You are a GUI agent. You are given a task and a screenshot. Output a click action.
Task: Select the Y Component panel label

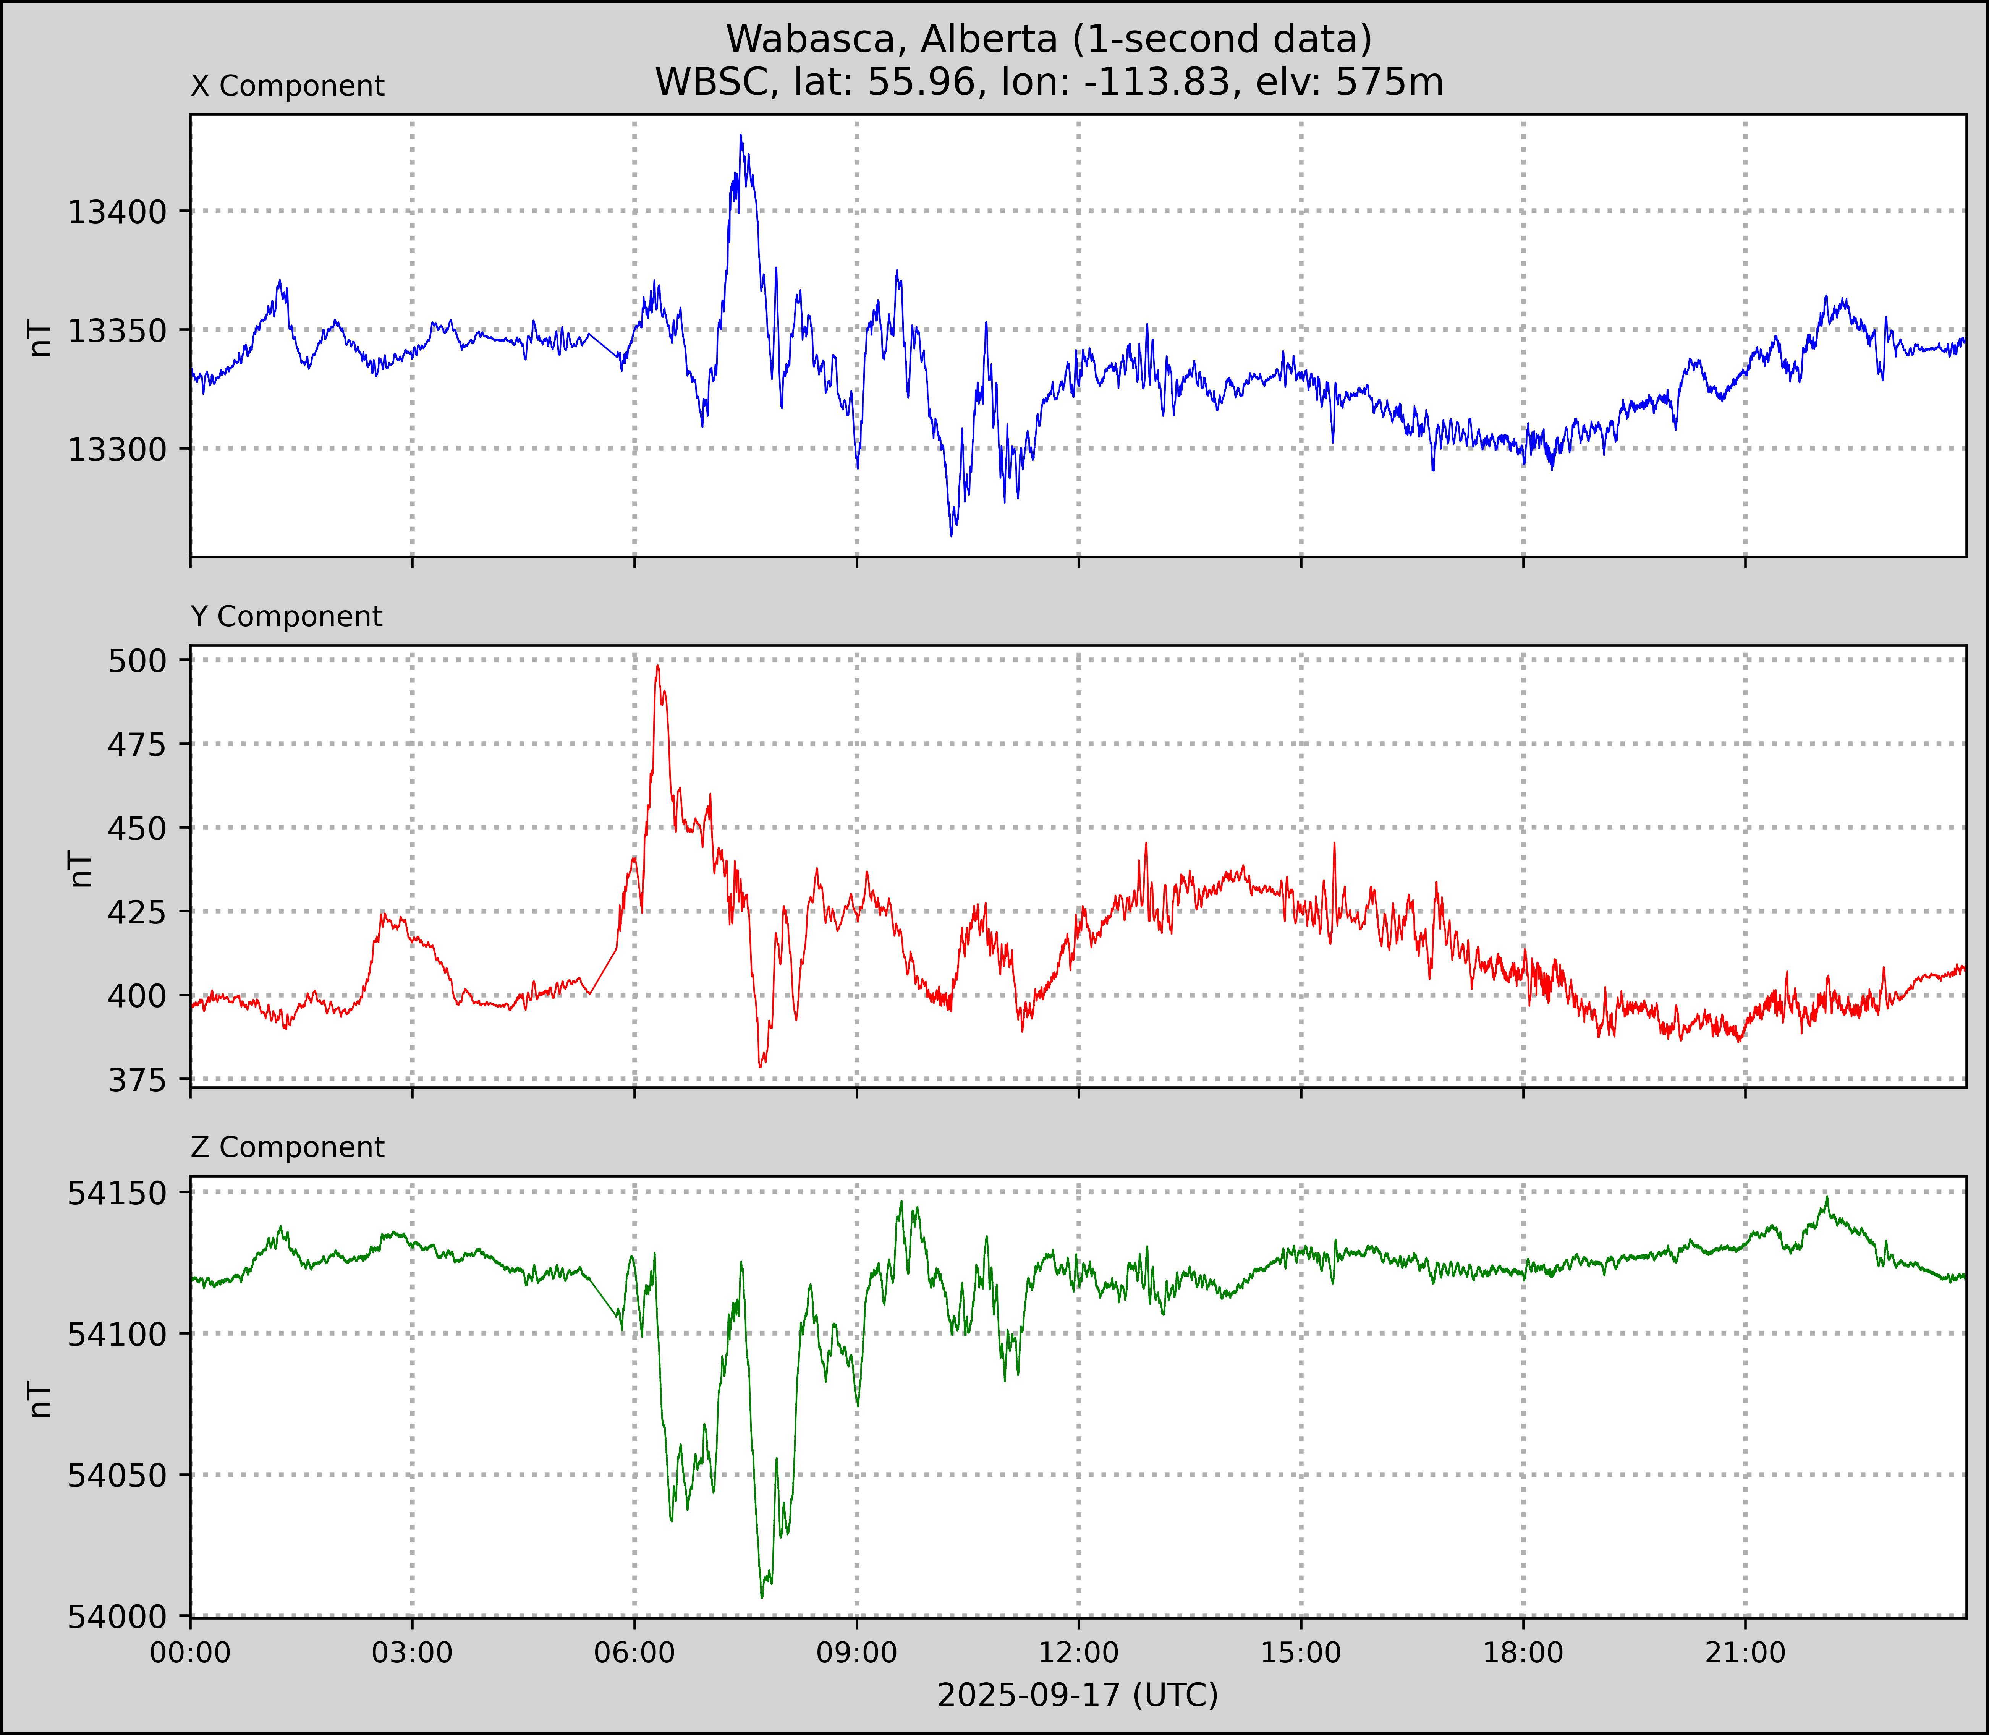point(286,617)
